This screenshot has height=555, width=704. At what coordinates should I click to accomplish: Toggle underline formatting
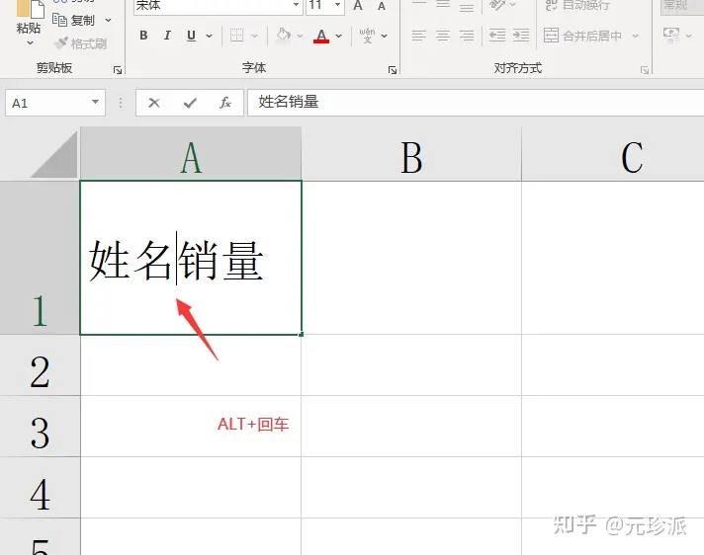pyautogui.click(x=191, y=35)
